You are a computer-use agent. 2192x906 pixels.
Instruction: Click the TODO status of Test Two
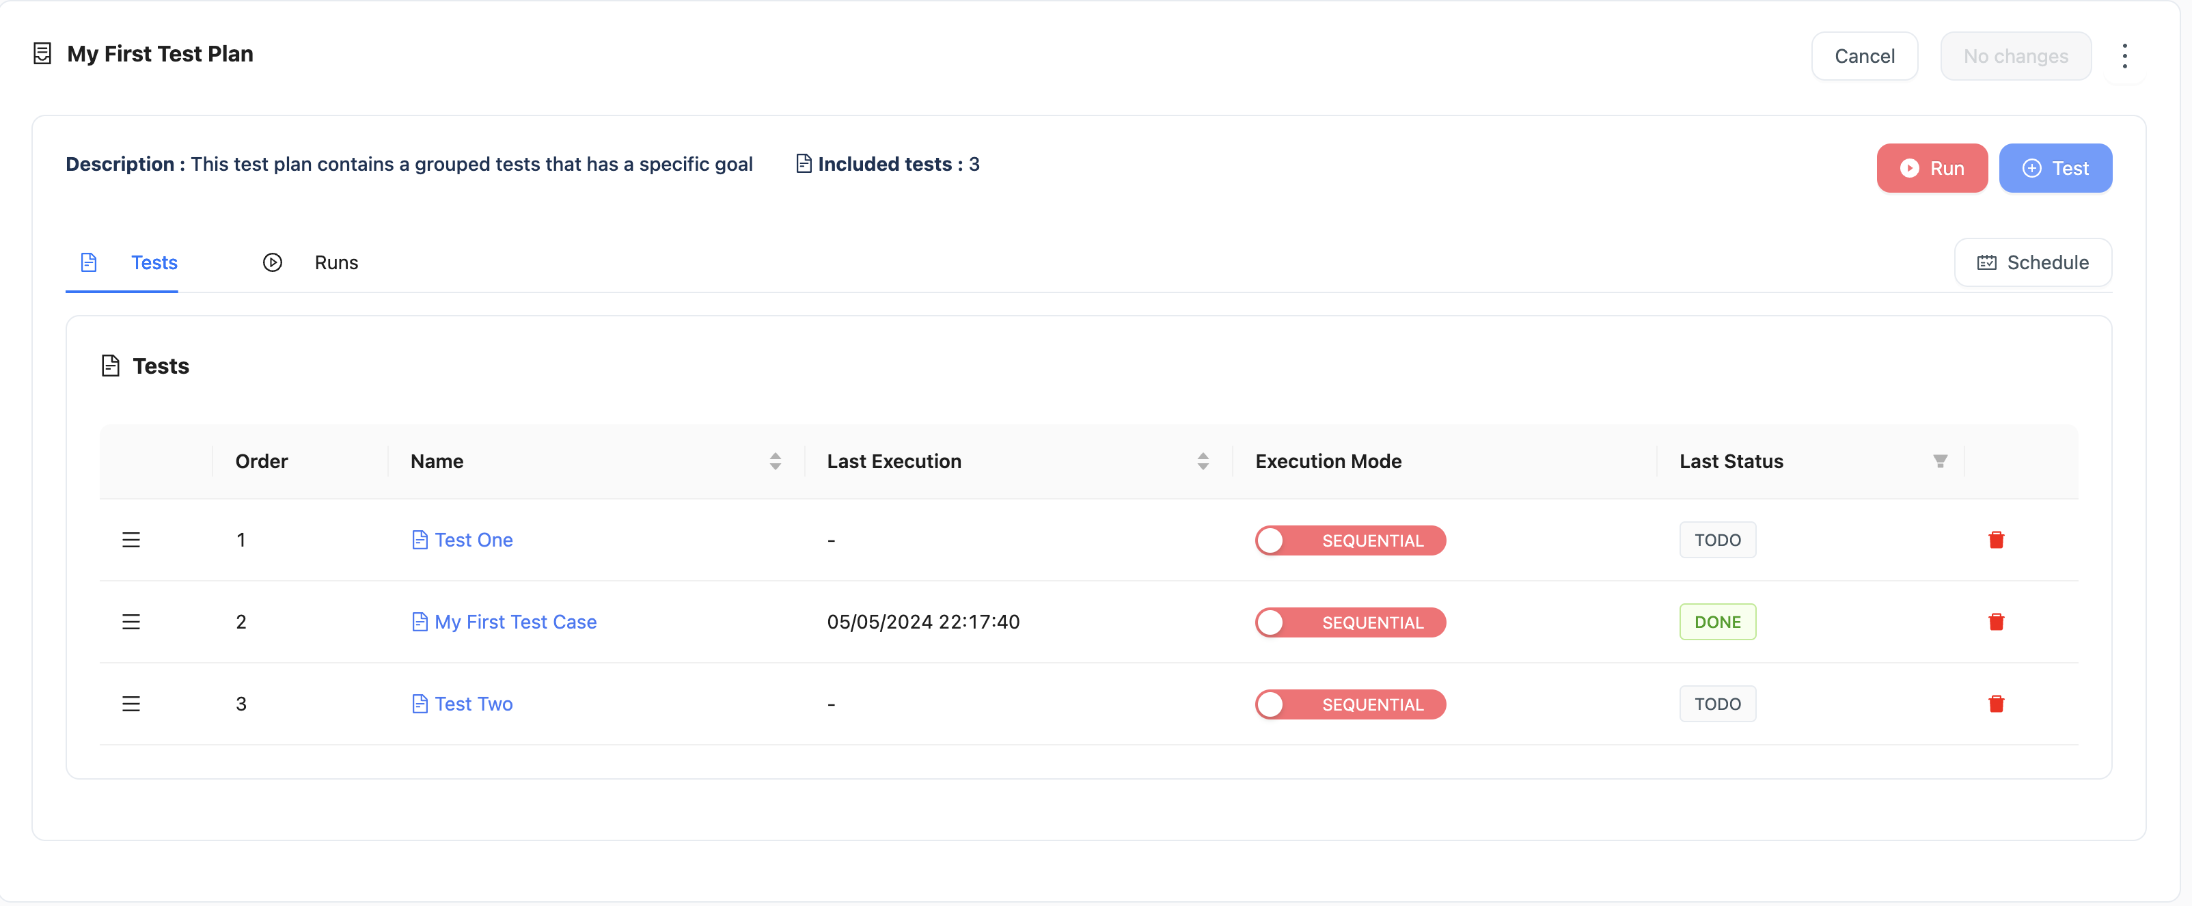pos(1717,704)
